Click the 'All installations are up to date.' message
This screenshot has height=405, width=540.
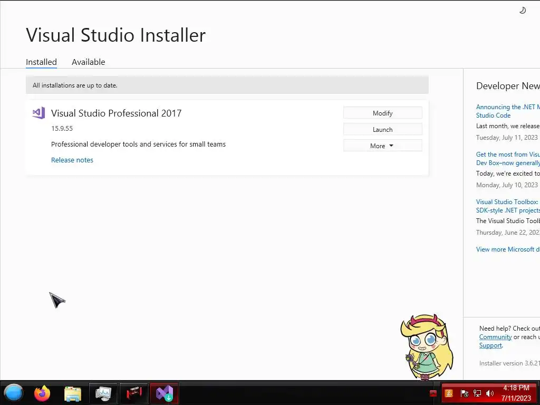[x=75, y=85]
